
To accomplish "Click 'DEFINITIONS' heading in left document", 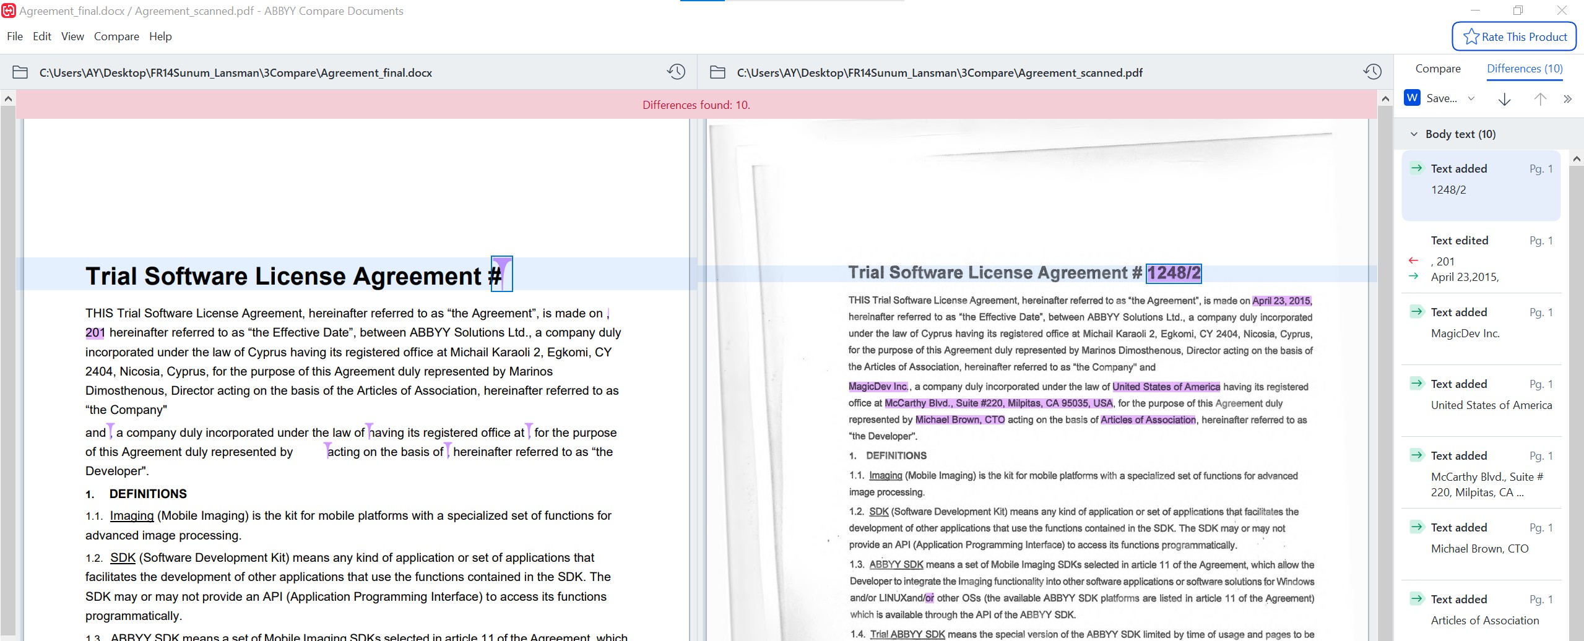I will (148, 494).
